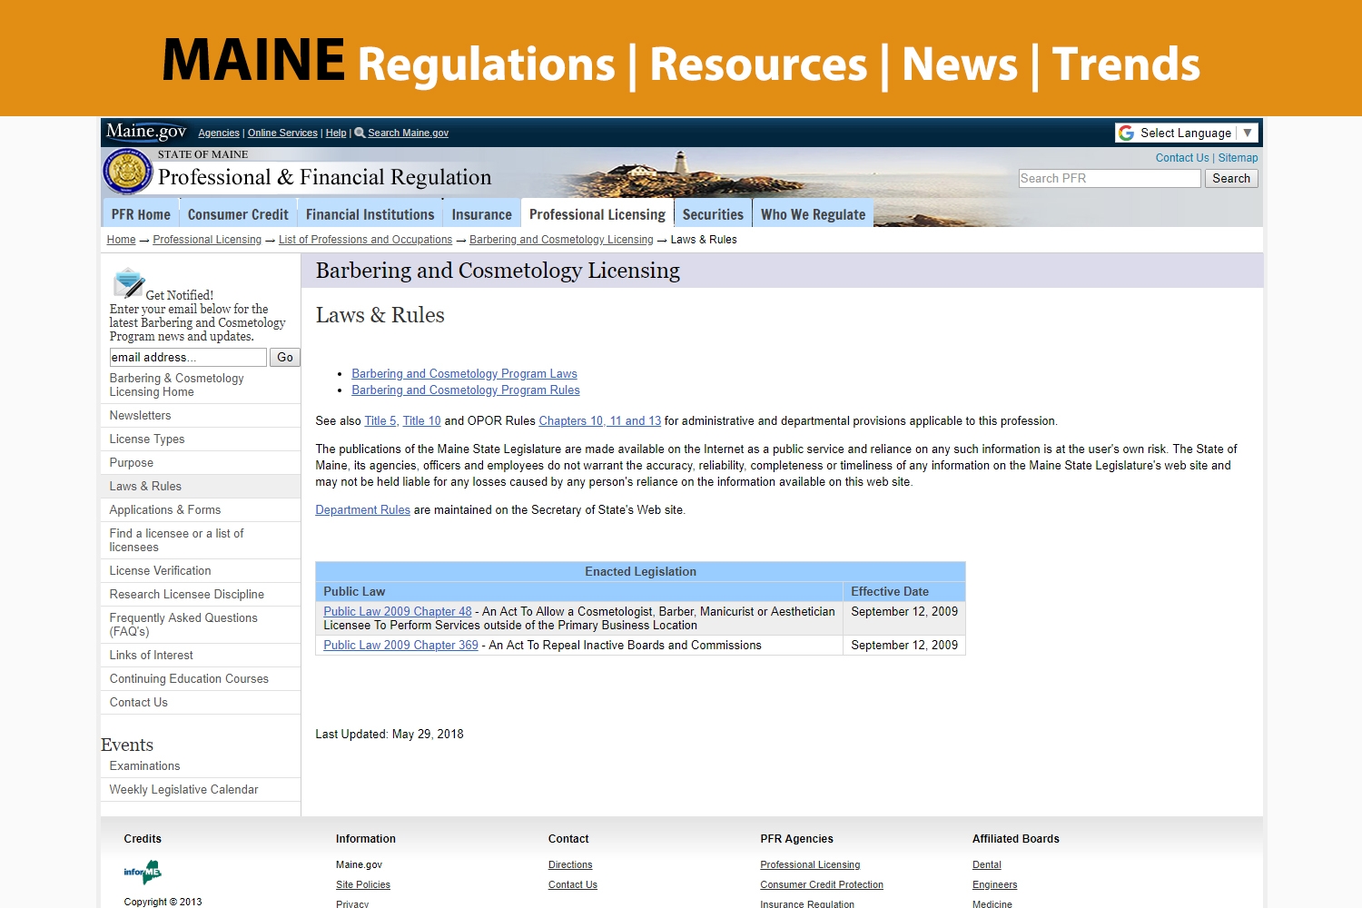This screenshot has height=908, width=1362.
Task: Click Last Updated: May 29, 2018 text
Action: 390,734
